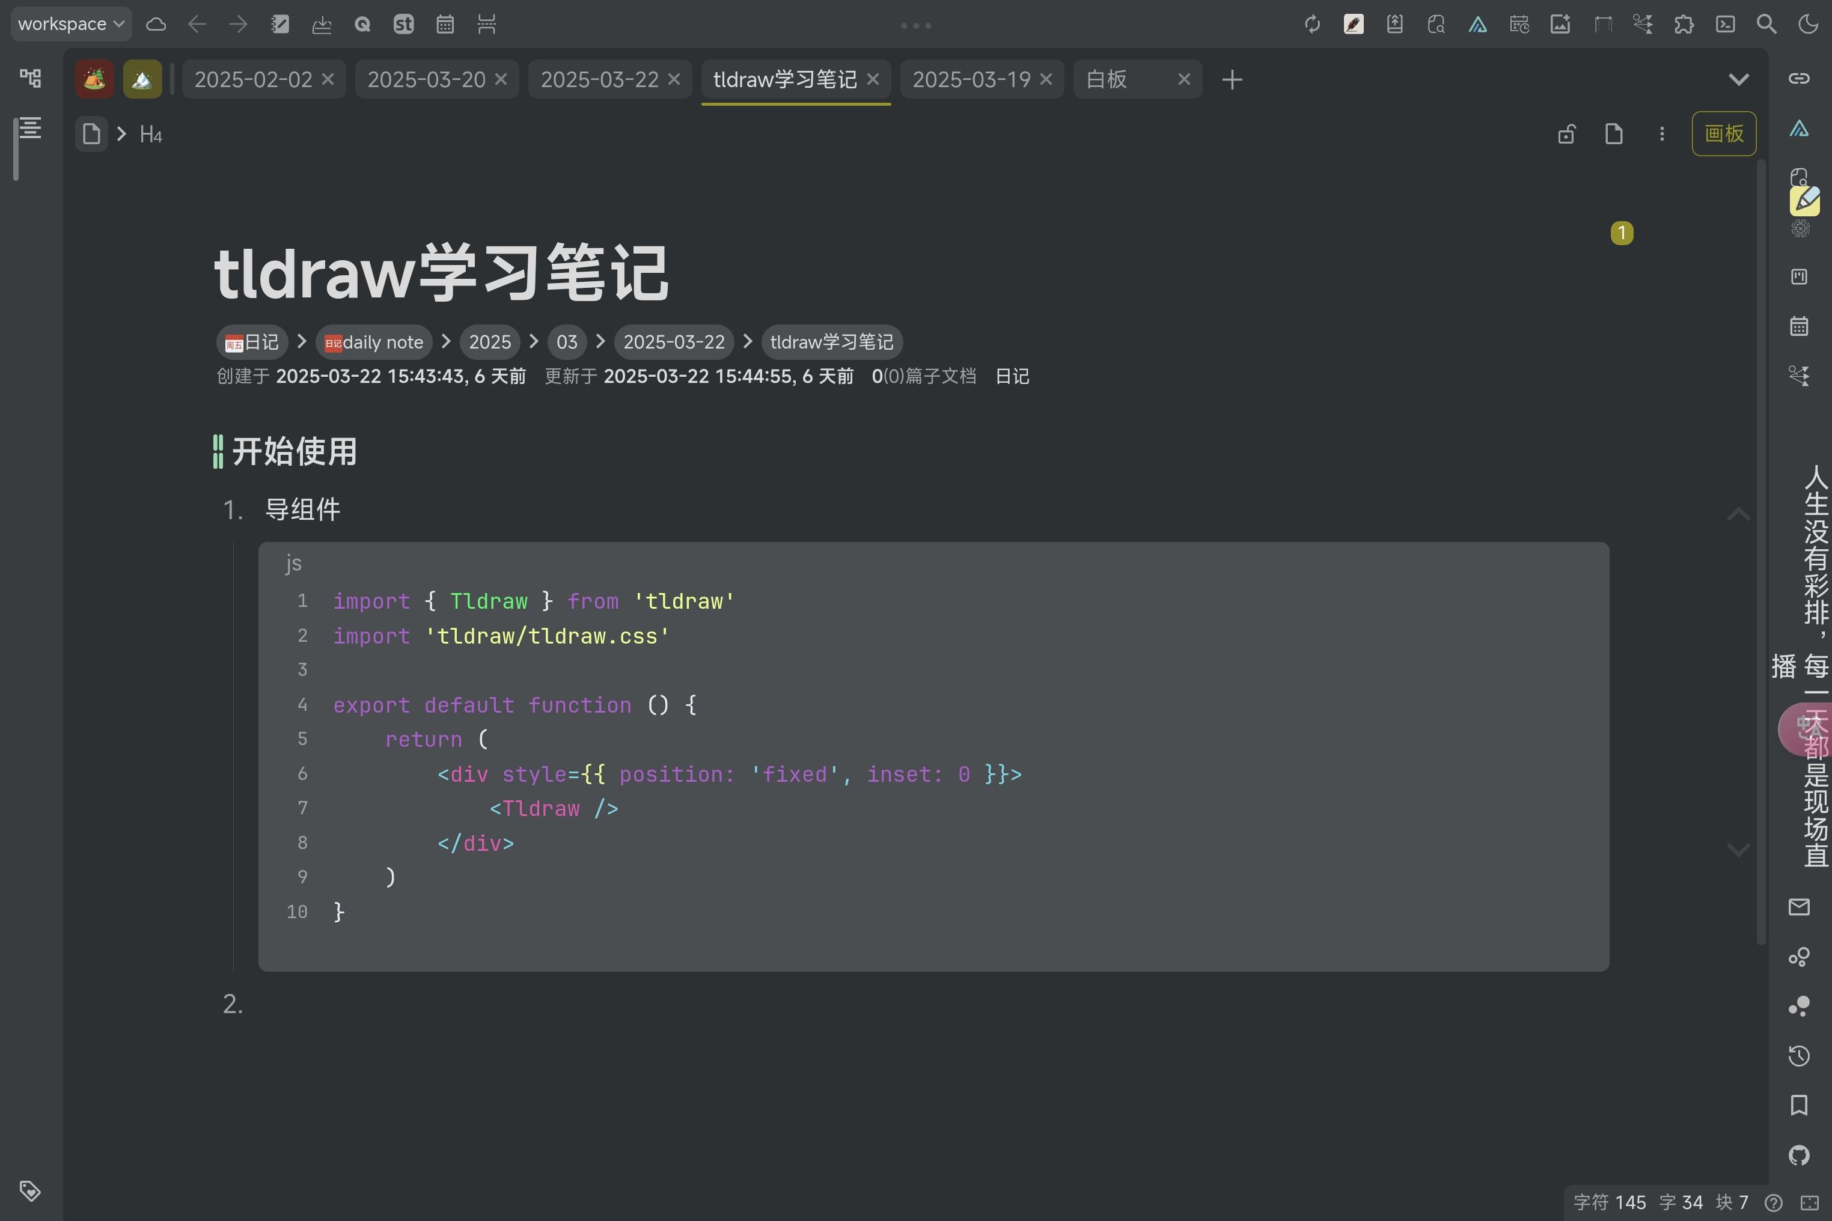Open the inbox mail icon in right sidebar

pyautogui.click(x=1800, y=906)
